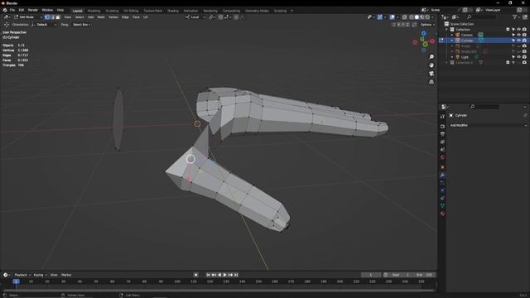The width and height of the screenshot is (530, 298).
Task: Open the Playback dropdown in timeline
Action: [22, 275]
